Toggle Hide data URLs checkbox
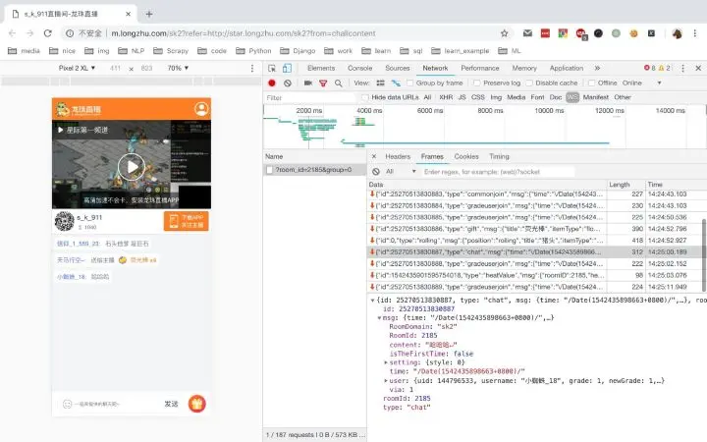Viewport: 707px width, 442px height. (x=365, y=97)
